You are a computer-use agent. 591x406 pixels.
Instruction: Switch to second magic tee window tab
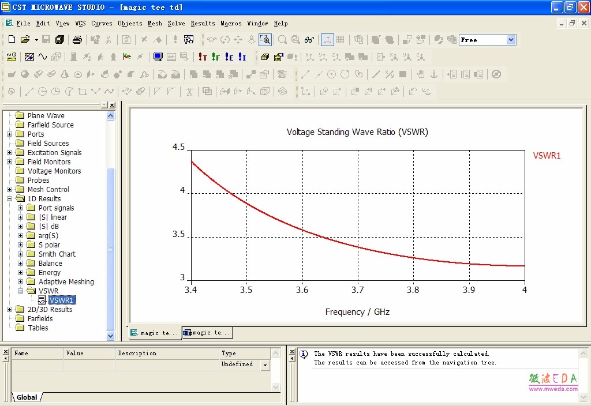pyautogui.click(x=207, y=333)
